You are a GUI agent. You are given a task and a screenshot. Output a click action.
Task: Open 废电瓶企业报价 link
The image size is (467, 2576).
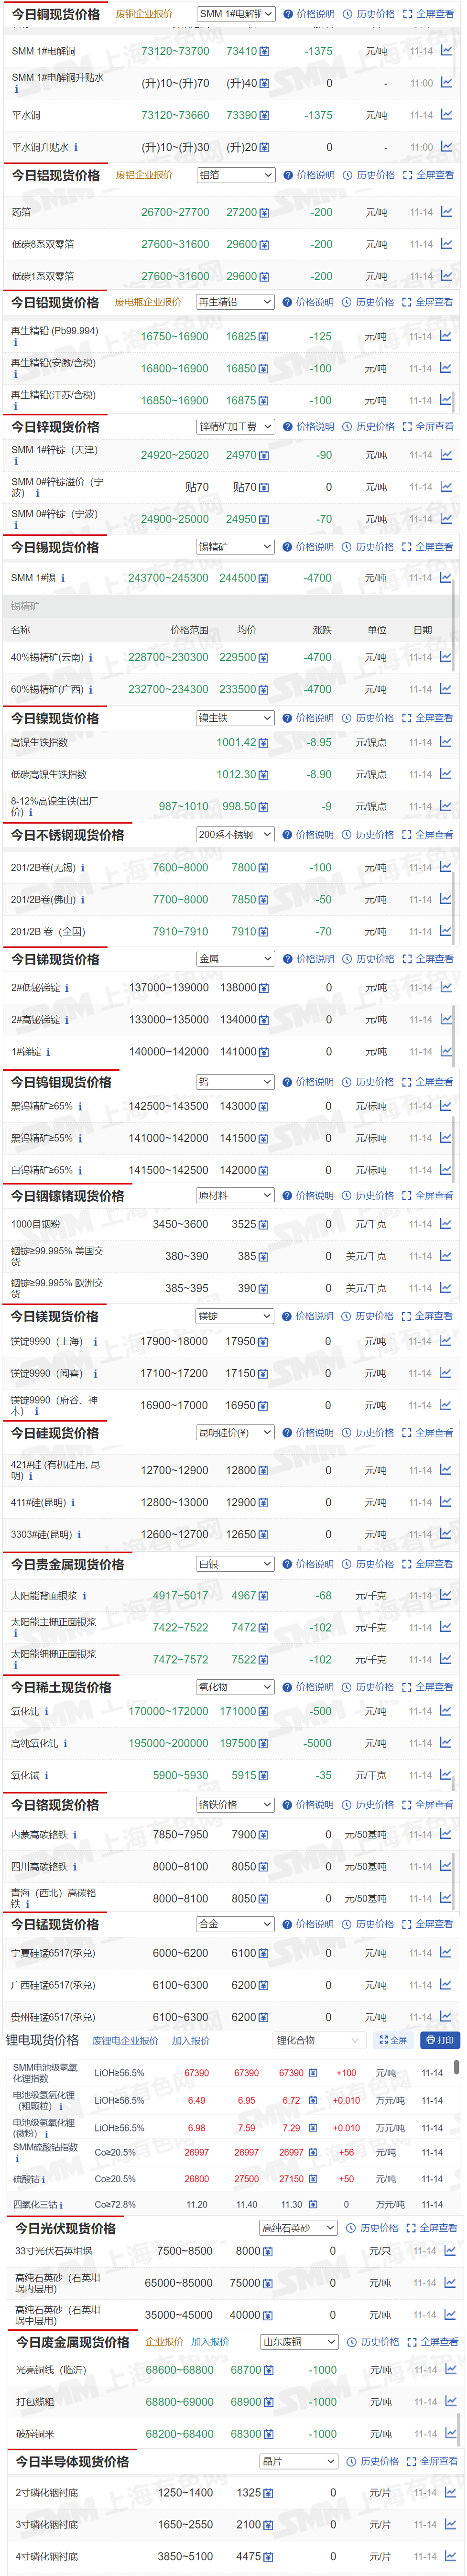tap(148, 302)
